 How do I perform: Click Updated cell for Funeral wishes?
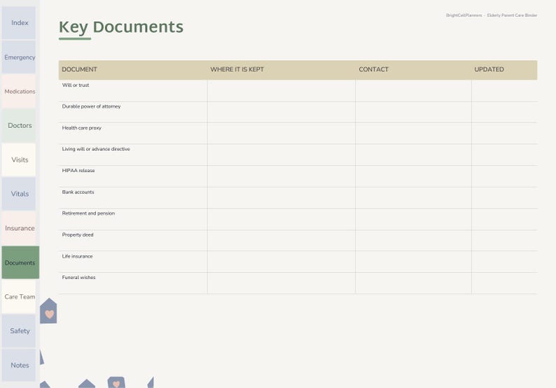tap(505, 283)
